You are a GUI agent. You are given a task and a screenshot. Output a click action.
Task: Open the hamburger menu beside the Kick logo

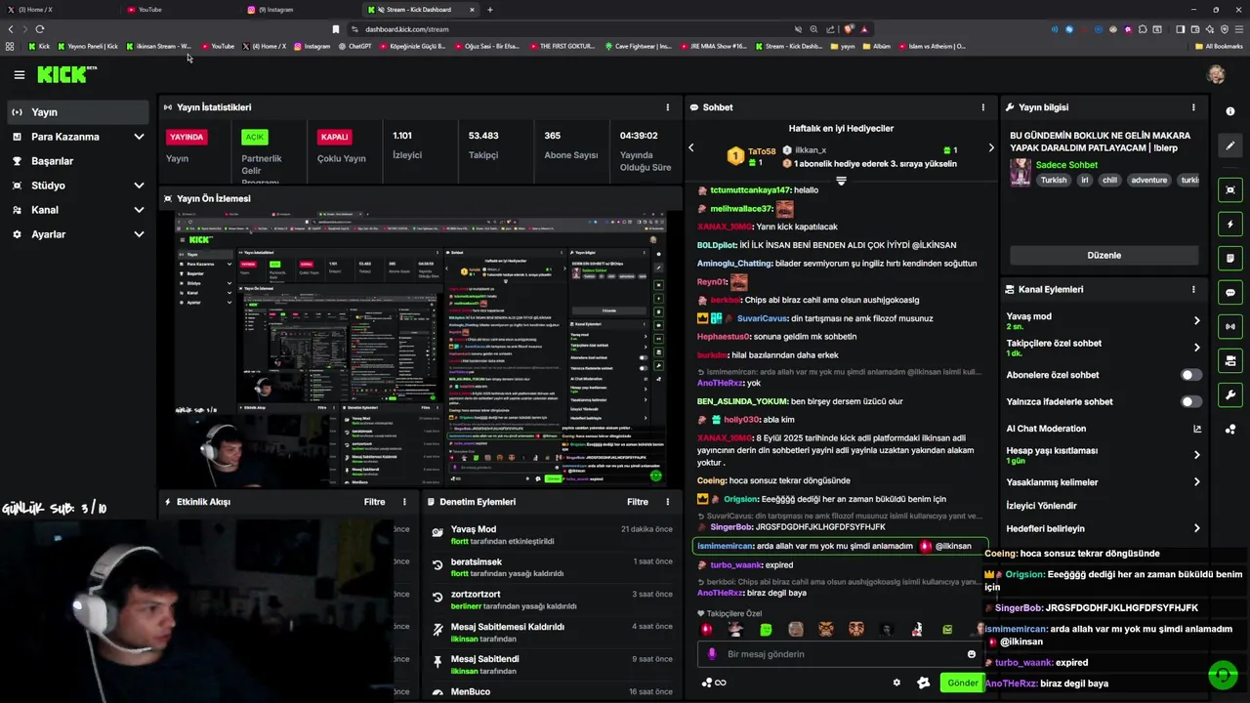pos(19,74)
